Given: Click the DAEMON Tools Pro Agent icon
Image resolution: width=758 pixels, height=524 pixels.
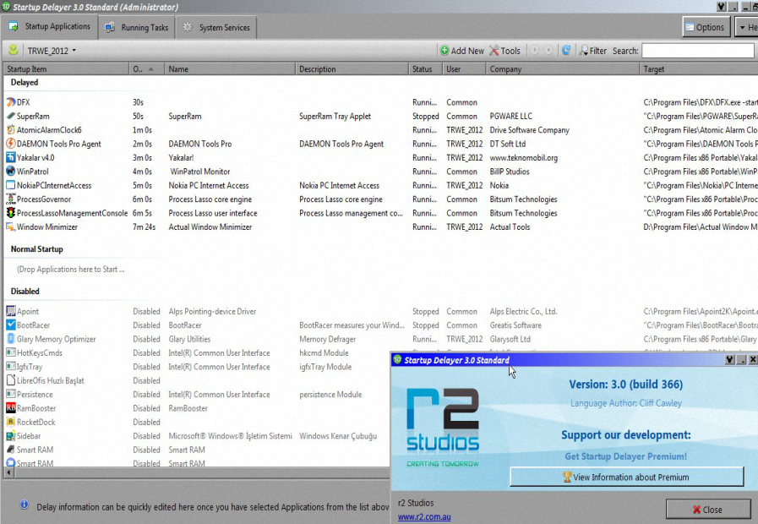Looking at the screenshot, I should [11, 144].
